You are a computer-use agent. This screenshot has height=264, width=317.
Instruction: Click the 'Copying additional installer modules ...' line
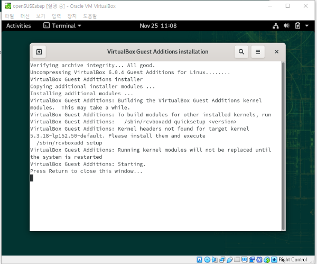[92, 86]
